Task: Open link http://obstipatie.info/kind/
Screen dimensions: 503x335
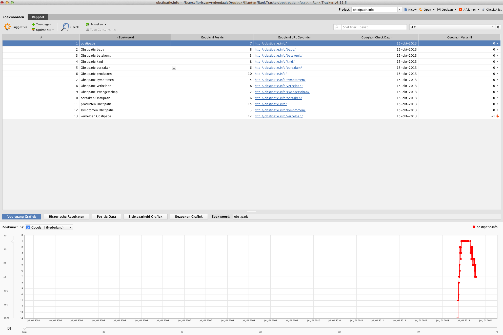Action: [x=274, y=62]
